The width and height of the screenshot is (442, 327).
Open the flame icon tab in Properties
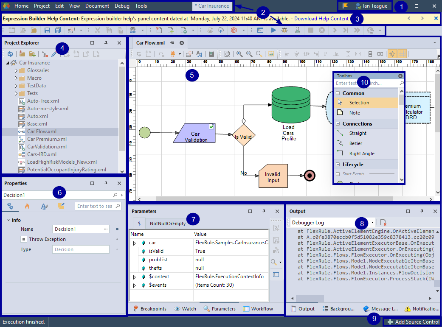click(27, 206)
